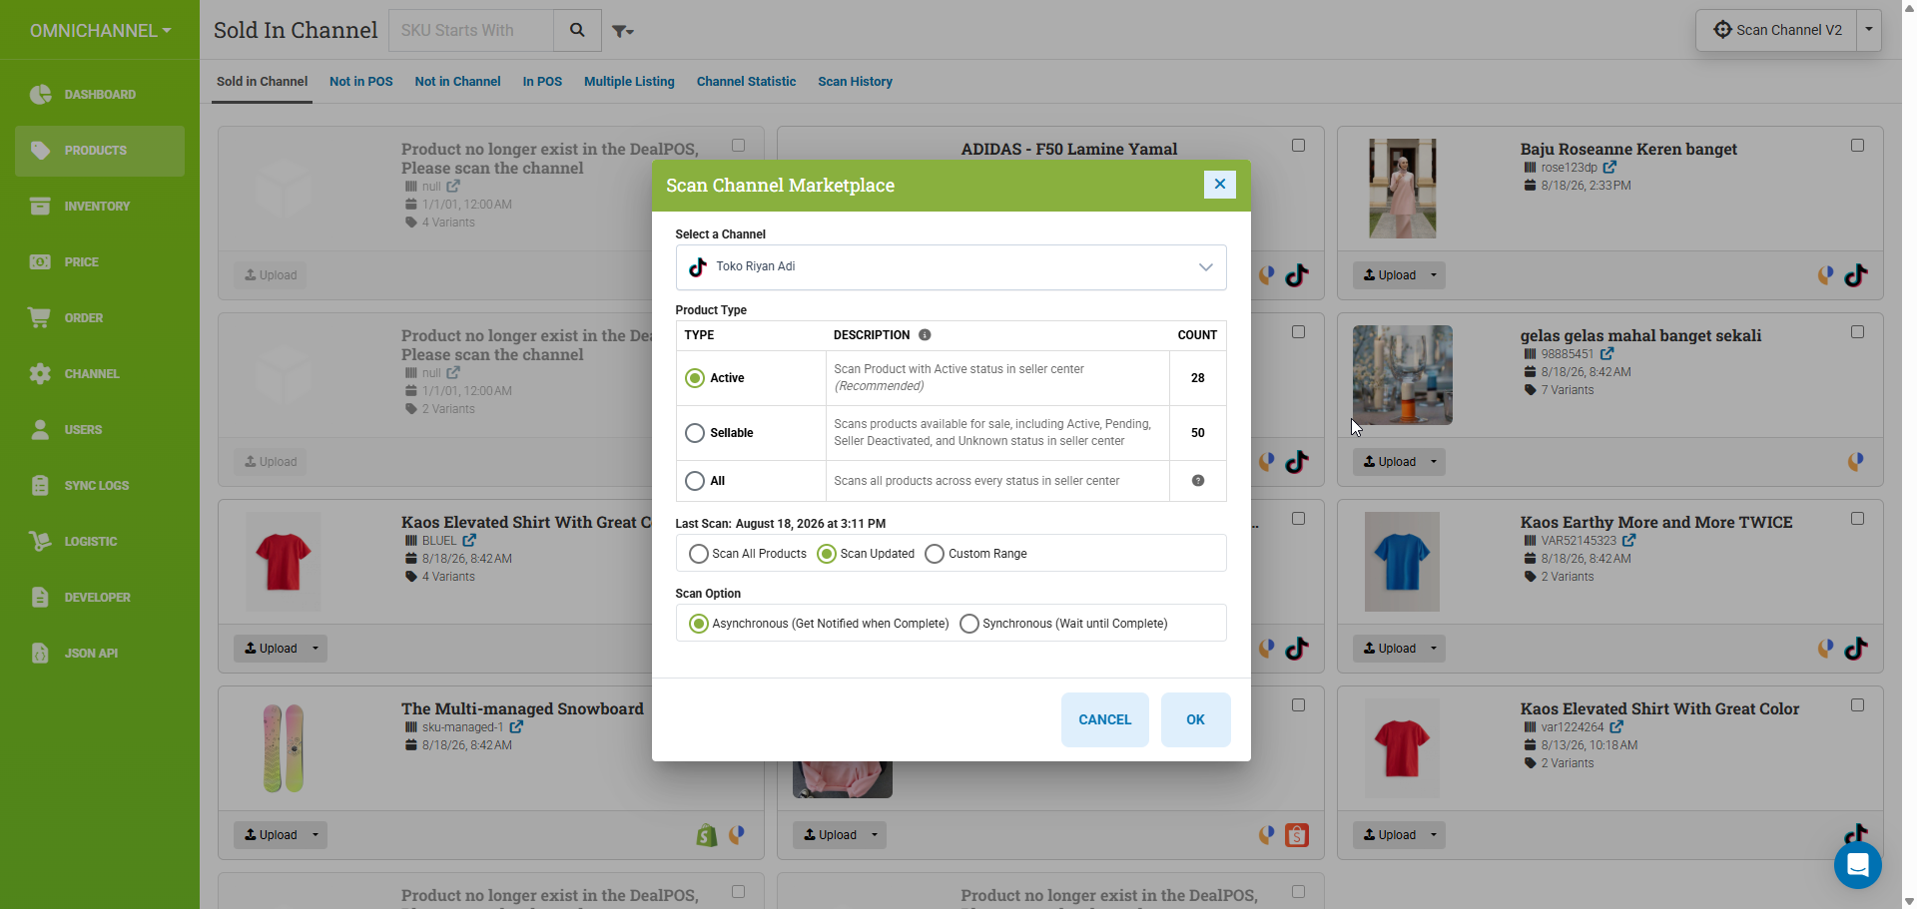Expand Upload dropdown arrow on Kaos Earthy card

(1434, 649)
